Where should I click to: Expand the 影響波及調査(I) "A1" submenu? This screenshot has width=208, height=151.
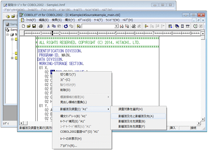82,109
